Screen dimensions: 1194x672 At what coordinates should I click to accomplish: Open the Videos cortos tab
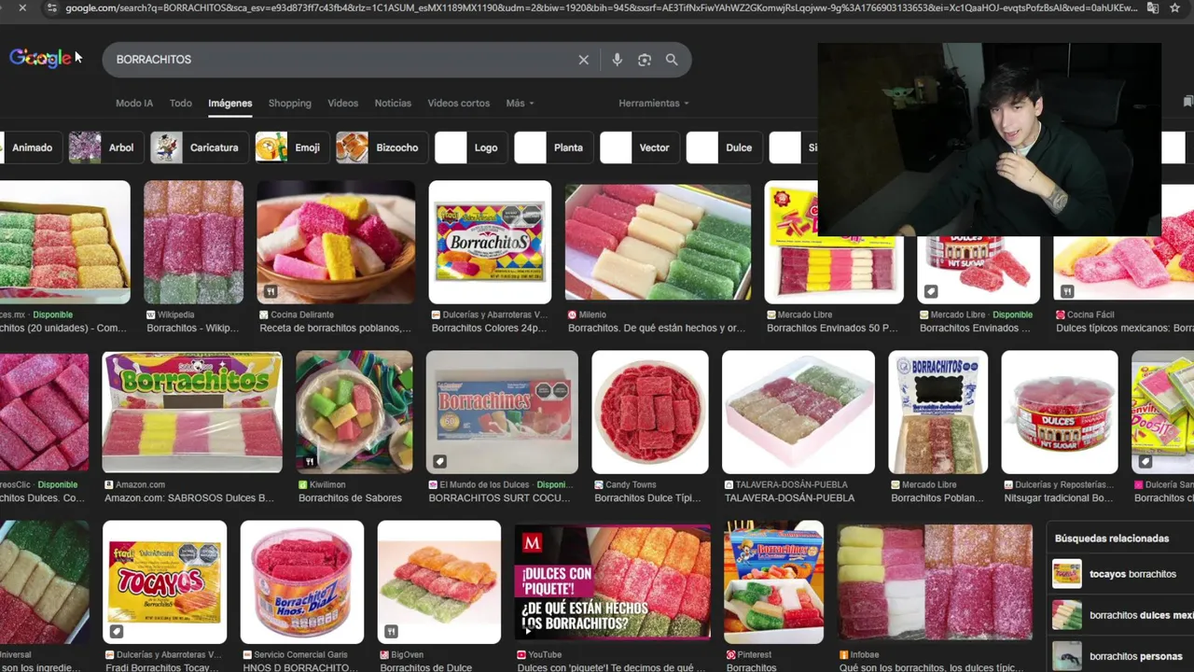point(458,103)
